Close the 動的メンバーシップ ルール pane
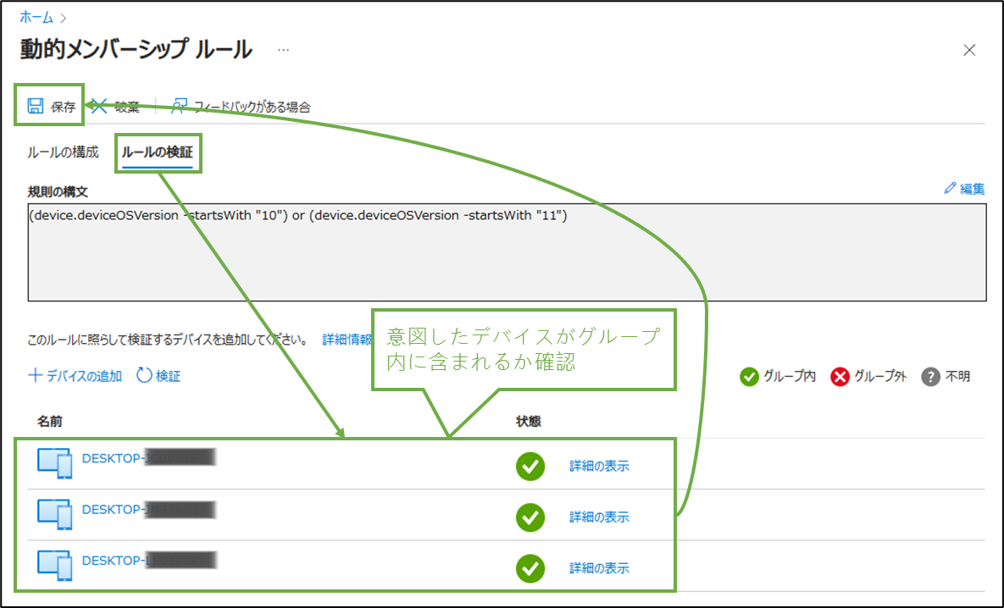The image size is (1004, 608). (969, 50)
